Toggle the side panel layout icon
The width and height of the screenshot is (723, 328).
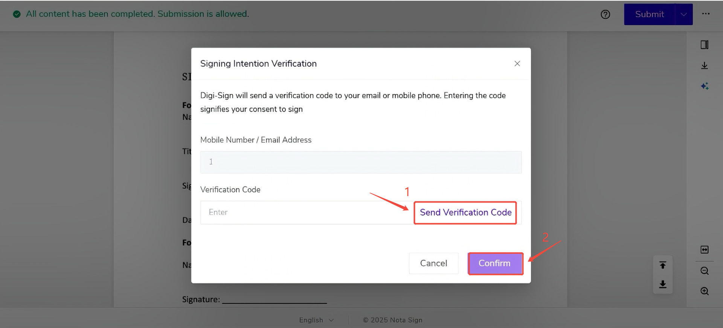click(704, 45)
